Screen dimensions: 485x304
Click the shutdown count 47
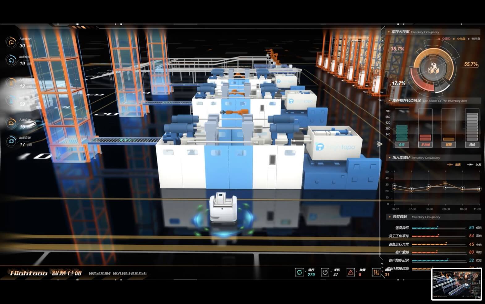336,275
